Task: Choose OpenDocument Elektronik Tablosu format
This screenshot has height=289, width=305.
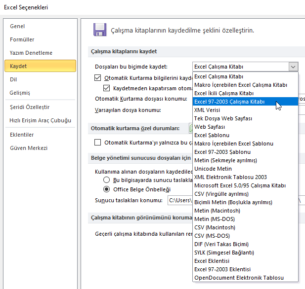Action: 245,278
